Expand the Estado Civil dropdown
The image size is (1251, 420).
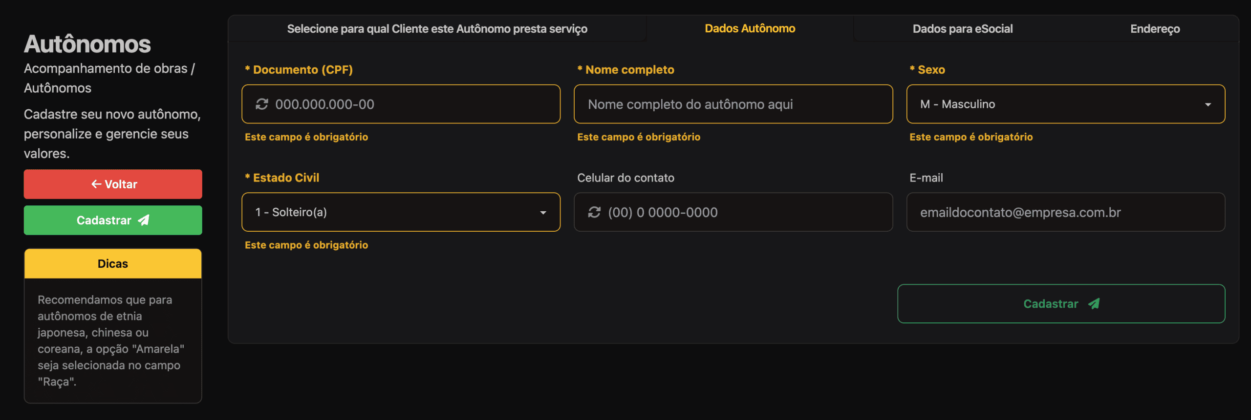[400, 212]
